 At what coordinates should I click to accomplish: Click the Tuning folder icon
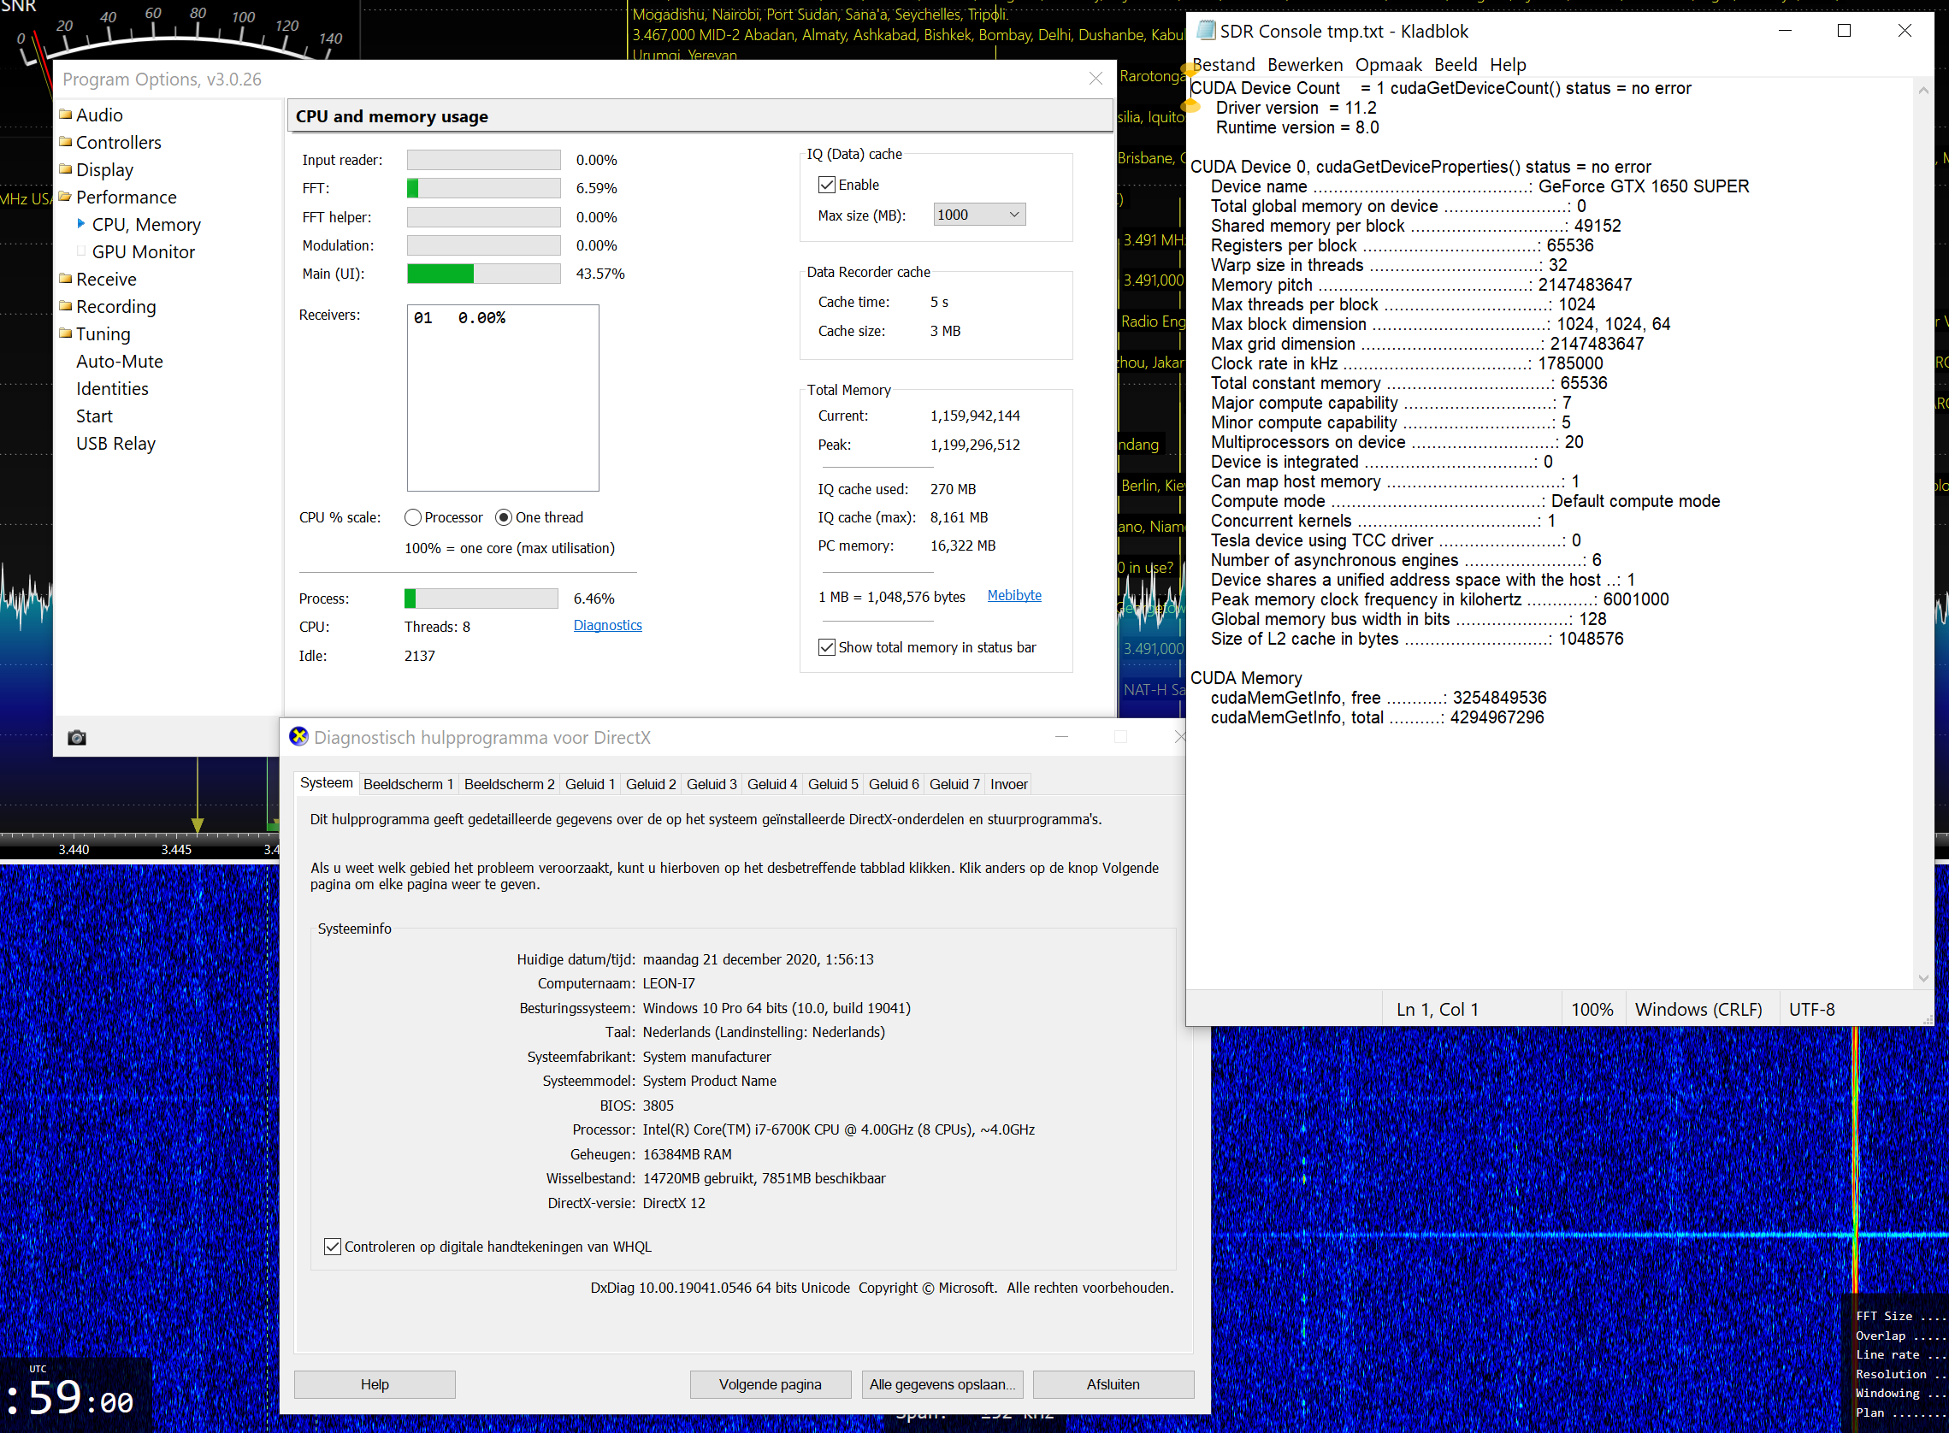[x=66, y=334]
